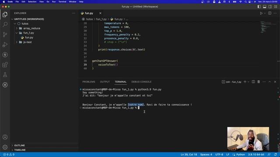The width and height of the screenshot is (280, 157).
Task: Open the Extensions view
Action: [5, 65]
